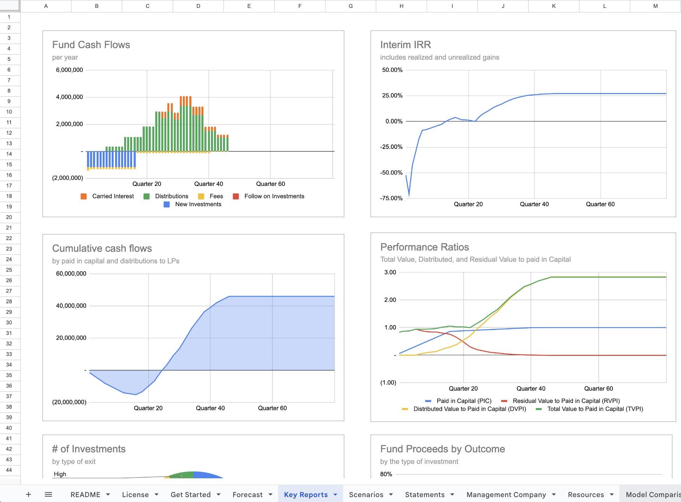The height and width of the screenshot is (502, 681).
Task: Open the Resources tab dropdown arrow
Action: coord(611,494)
